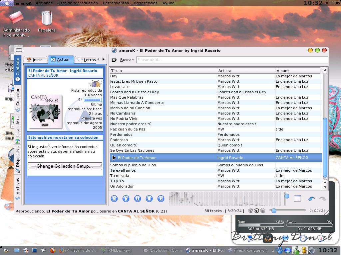The height and width of the screenshot is (255, 341).
Task: Open the Colección sidebar tab
Action: click(18, 99)
